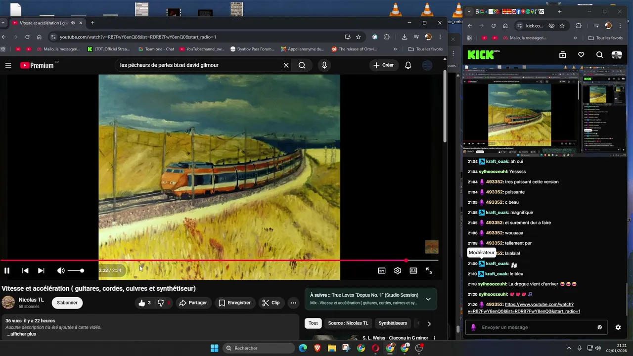Go back in Kick browser window
This screenshot has width=633, height=356.
coord(470,26)
